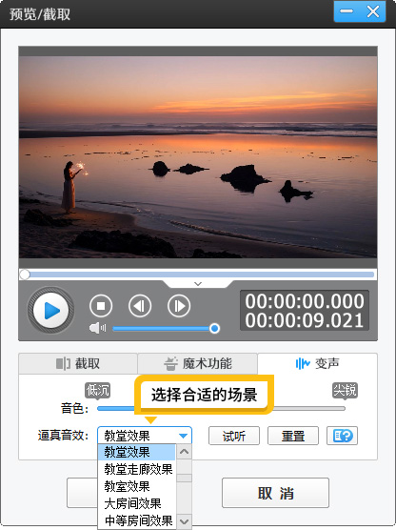The image size is (396, 530).
Task: Mute audio via the speaker icon
Action: click(97, 328)
